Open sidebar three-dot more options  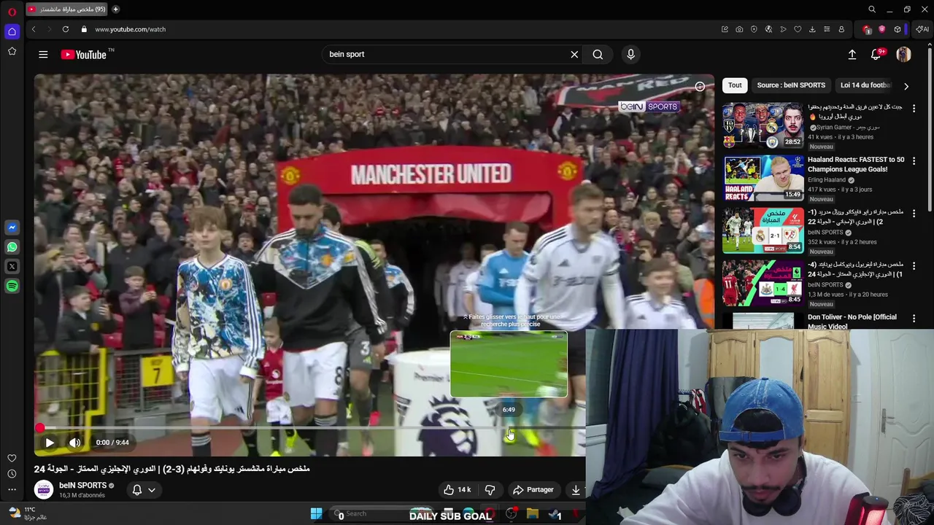[x=12, y=489]
